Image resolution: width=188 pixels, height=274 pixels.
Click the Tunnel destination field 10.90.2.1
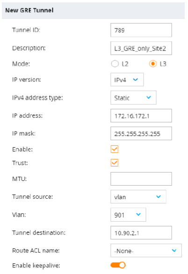(x=141, y=232)
